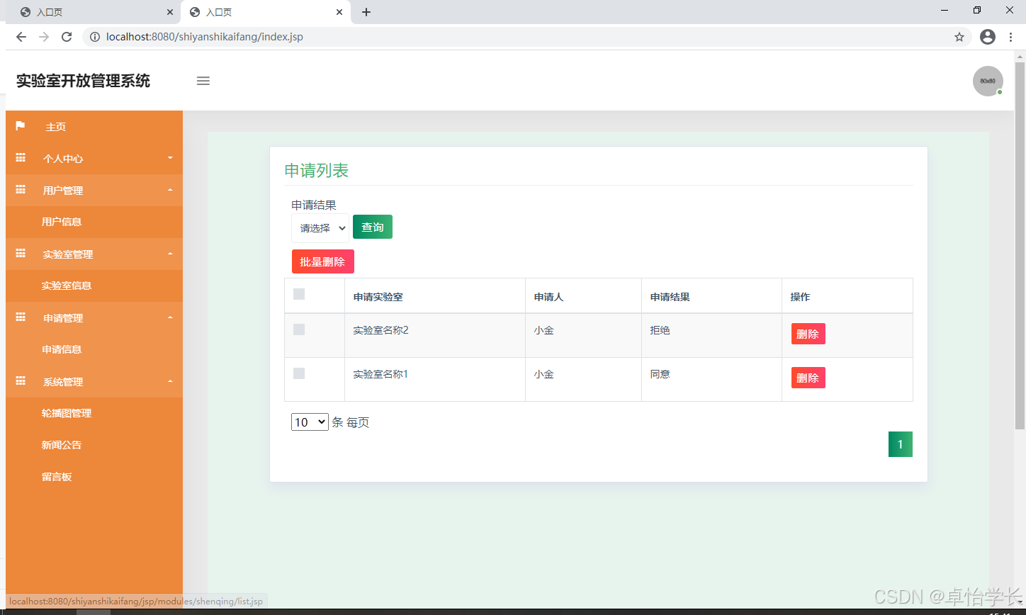Open the 10 per page dropdown

(x=310, y=422)
